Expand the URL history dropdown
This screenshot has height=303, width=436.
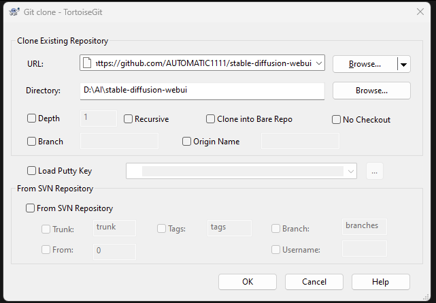coord(319,63)
